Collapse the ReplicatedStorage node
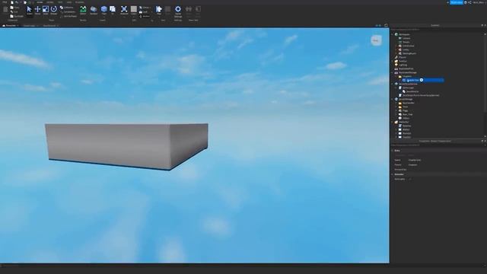The image size is (487, 274). [x=393, y=73]
